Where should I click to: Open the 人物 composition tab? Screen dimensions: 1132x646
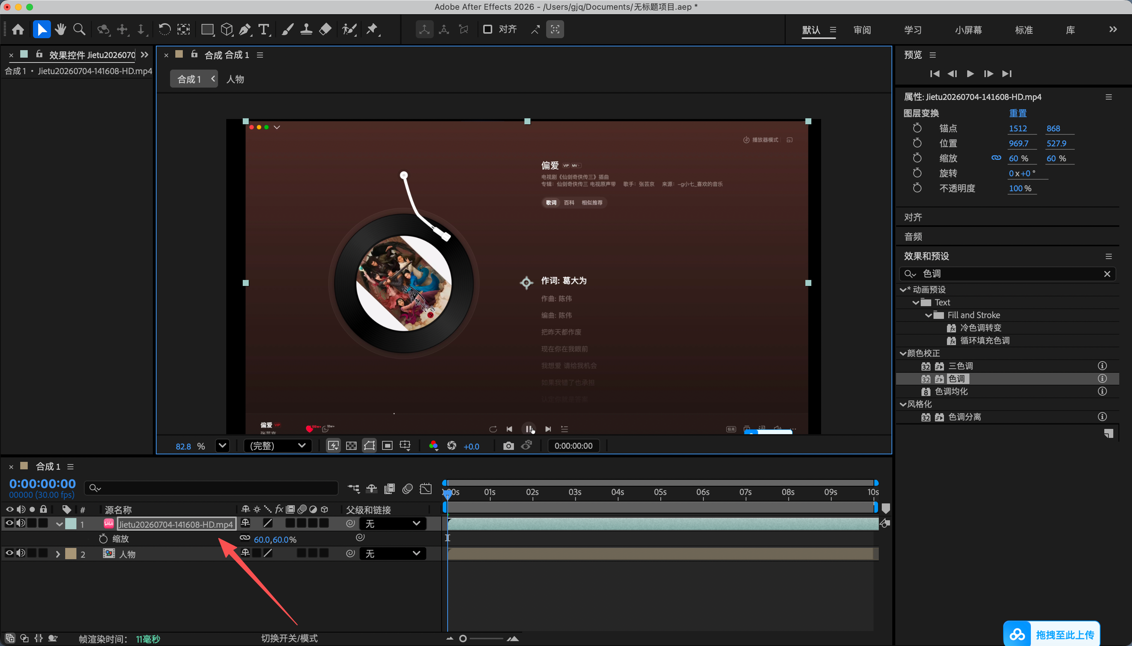coord(235,79)
